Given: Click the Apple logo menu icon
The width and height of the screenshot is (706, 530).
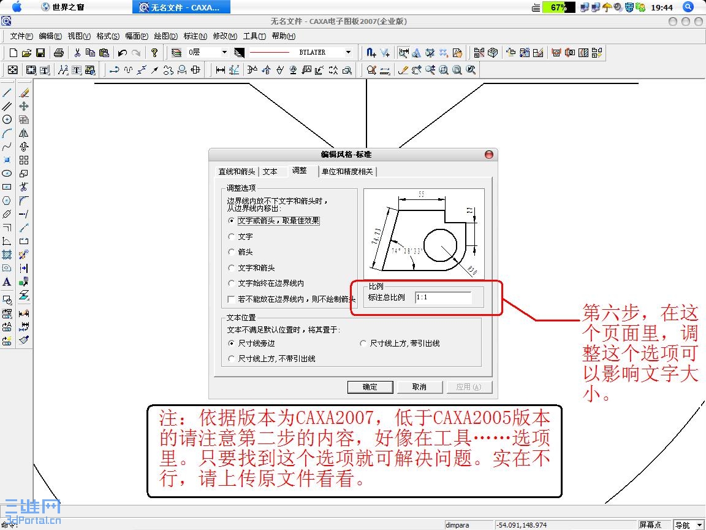Looking at the screenshot, I should (x=17, y=7).
